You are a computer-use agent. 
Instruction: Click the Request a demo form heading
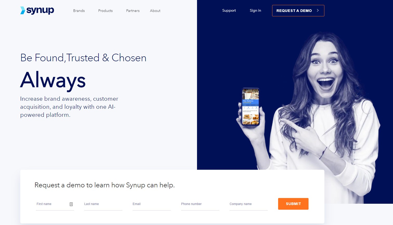click(x=104, y=185)
